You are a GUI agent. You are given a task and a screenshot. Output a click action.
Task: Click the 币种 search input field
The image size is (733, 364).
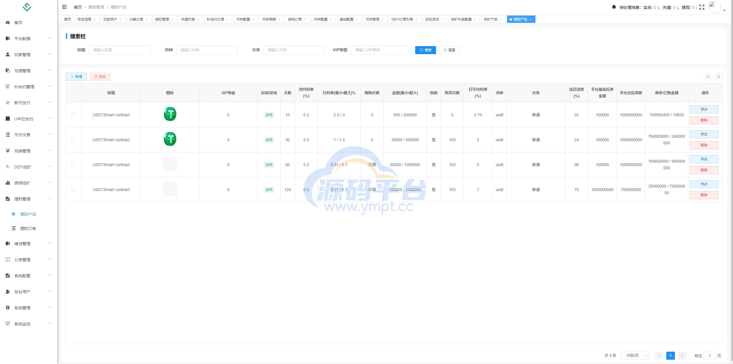(x=206, y=50)
